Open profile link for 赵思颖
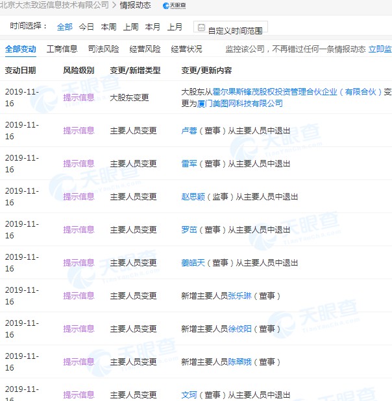Image resolution: width=392 pixels, height=401 pixels. [193, 197]
